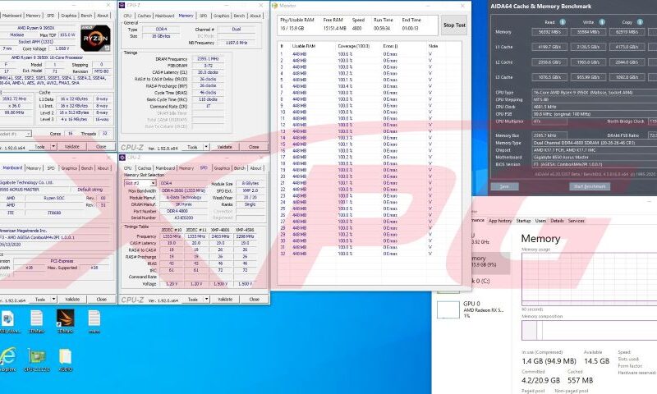Click the XMP-4800 column in Timings Table
This screenshot has width=657, height=394.
[220, 230]
